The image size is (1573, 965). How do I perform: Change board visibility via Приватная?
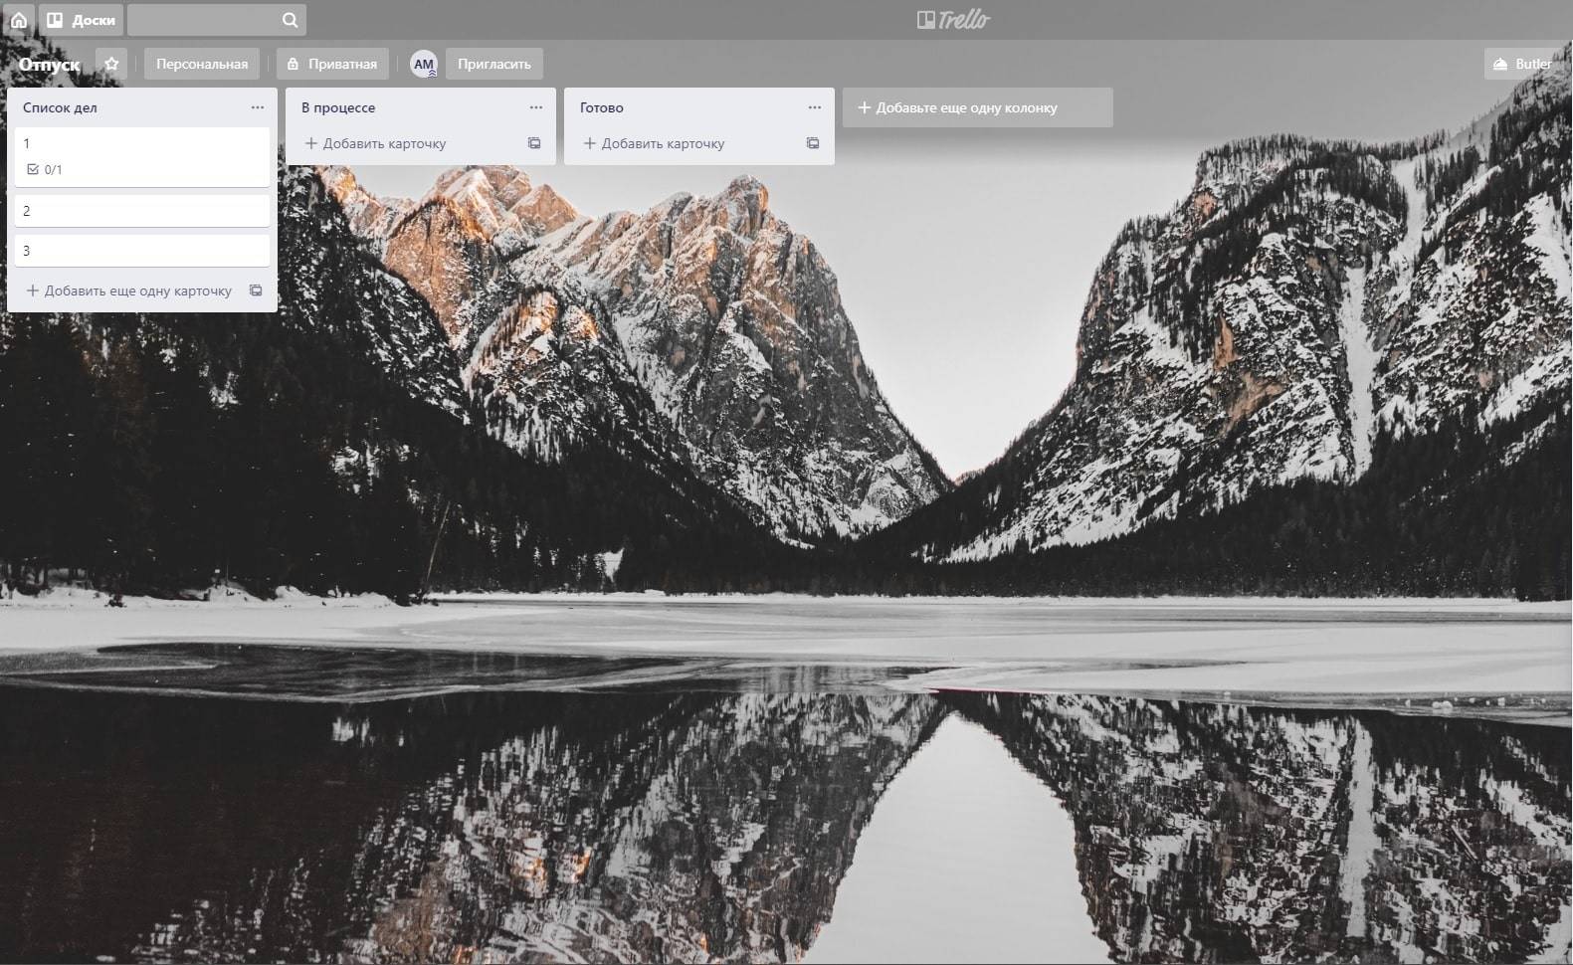click(332, 64)
